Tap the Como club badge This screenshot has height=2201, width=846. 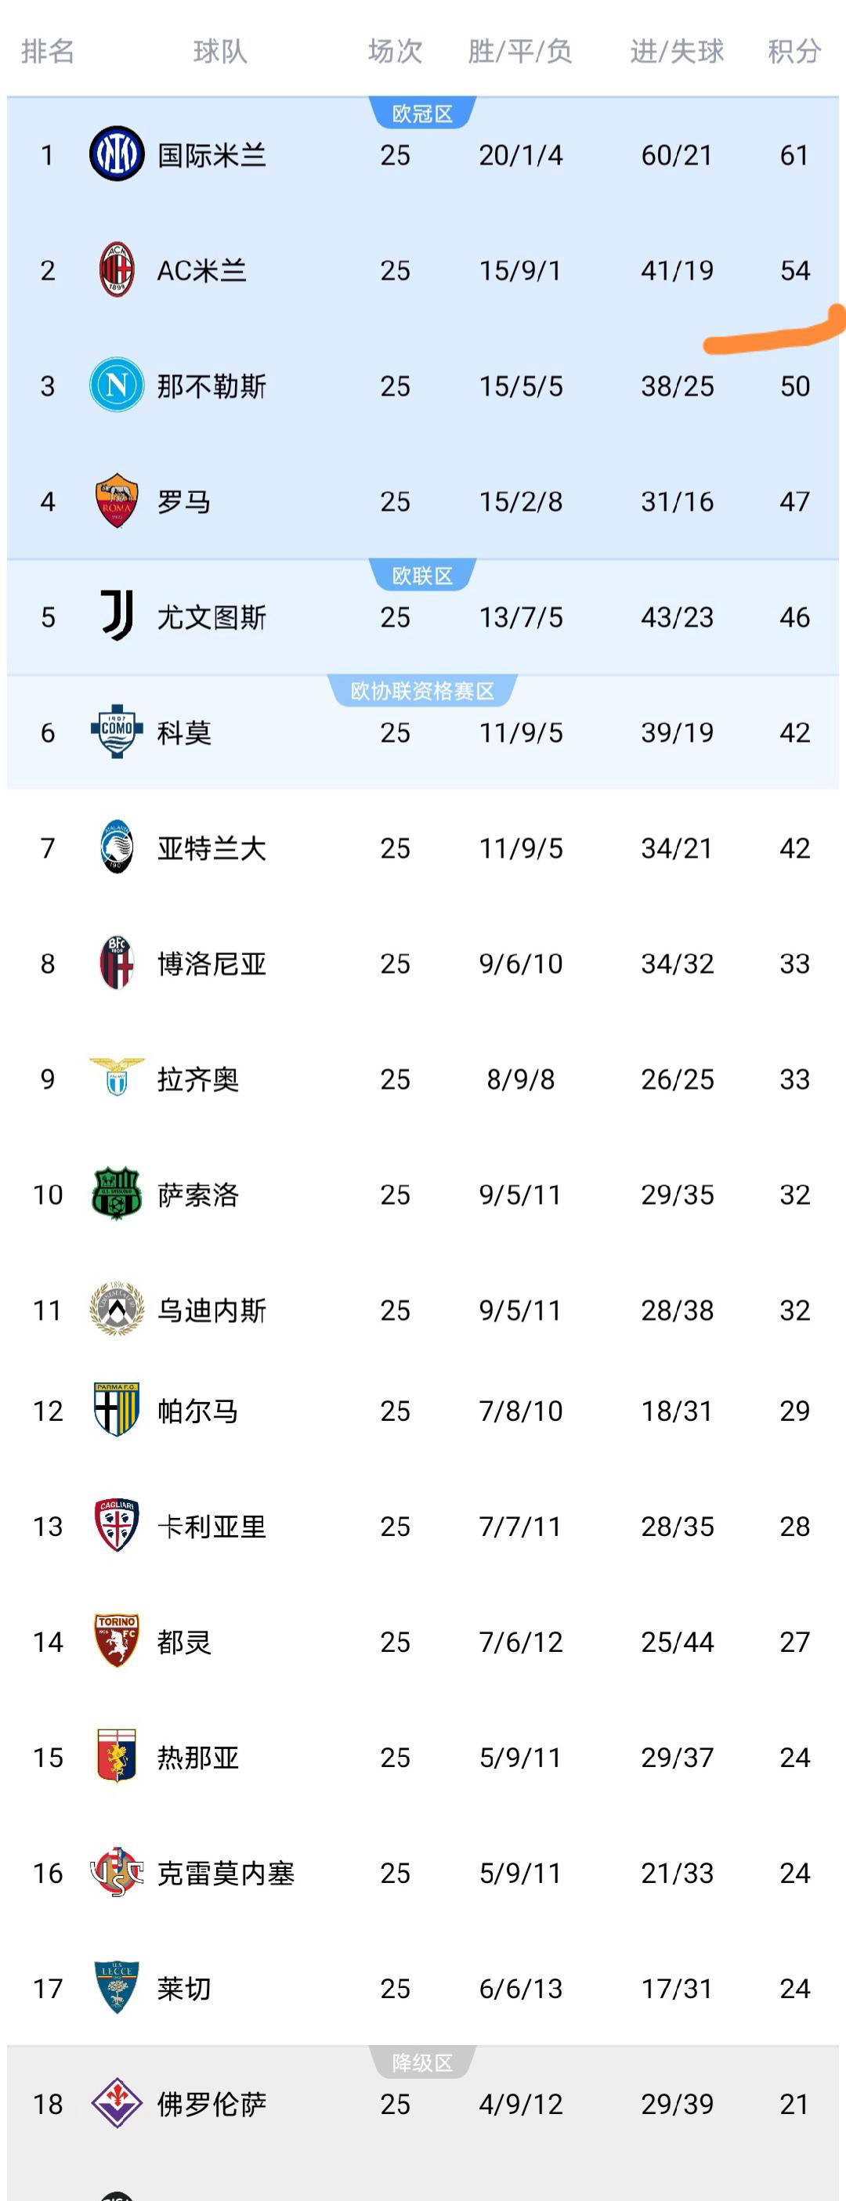pos(117,732)
